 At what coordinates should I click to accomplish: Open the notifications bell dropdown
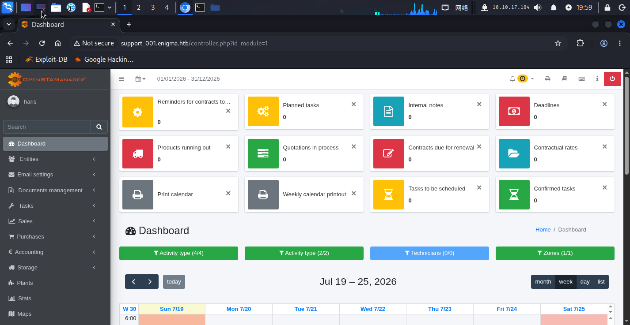pos(522,78)
